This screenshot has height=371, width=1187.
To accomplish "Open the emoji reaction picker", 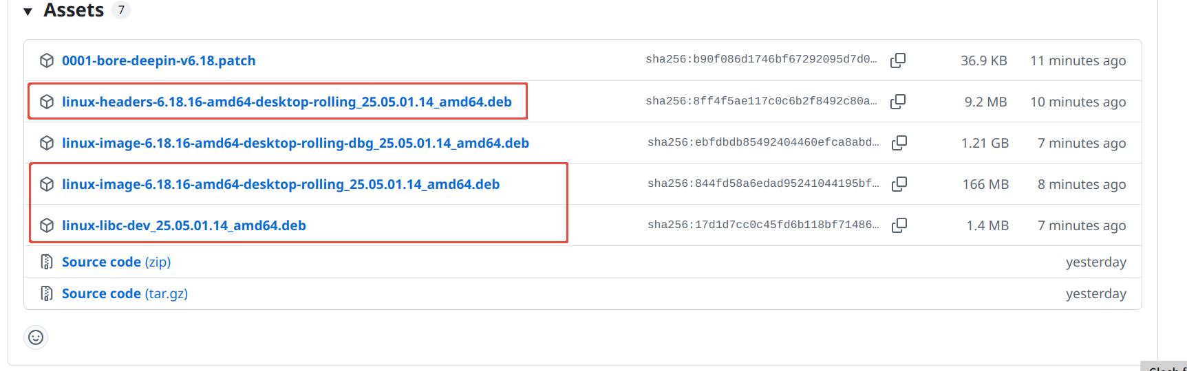I will click(x=36, y=337).
